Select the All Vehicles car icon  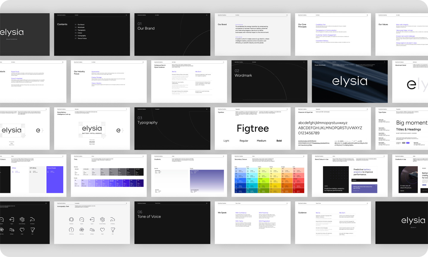pyautogui.click(x=113, y=220)
